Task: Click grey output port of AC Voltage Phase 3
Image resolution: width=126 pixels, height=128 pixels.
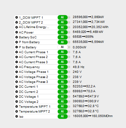Action: pos(69,82)
